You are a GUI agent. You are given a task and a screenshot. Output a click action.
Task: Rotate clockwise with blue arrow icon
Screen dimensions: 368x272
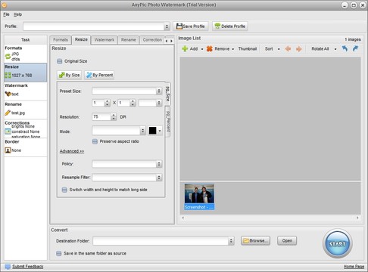tap(356, 48)
